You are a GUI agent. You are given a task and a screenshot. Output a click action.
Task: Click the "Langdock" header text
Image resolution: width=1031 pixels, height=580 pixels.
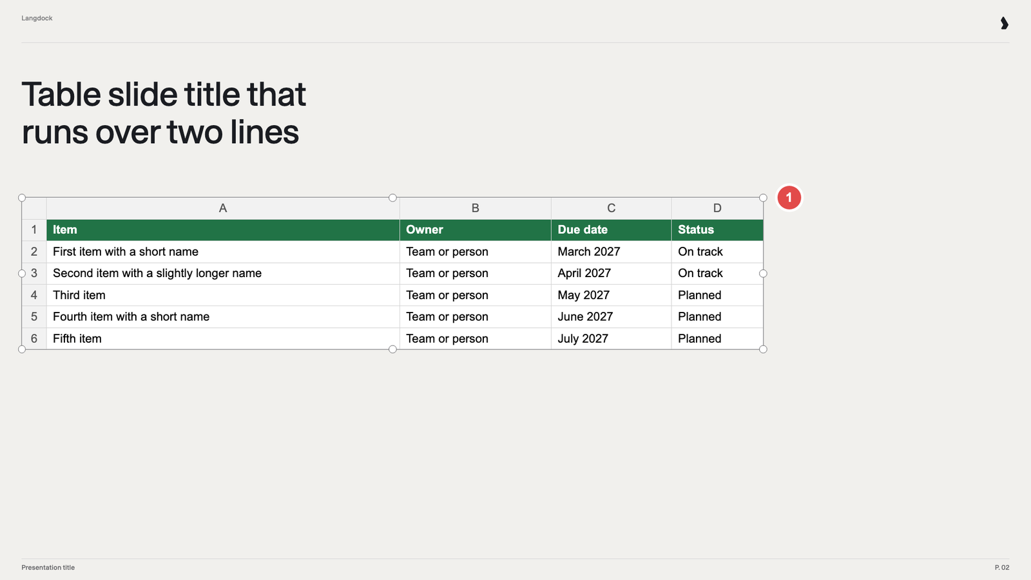37,18
